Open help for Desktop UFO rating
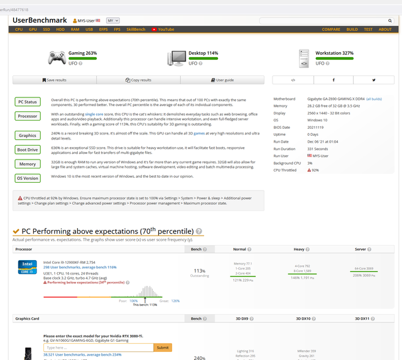 [x=200, y=63]
